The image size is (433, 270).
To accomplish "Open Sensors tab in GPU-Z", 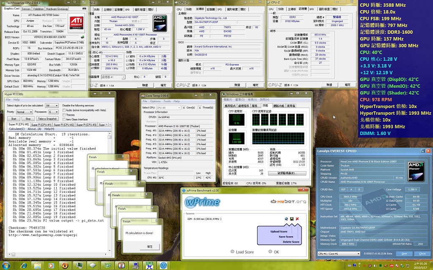I will pyautogui.click(x=26, y=9).
